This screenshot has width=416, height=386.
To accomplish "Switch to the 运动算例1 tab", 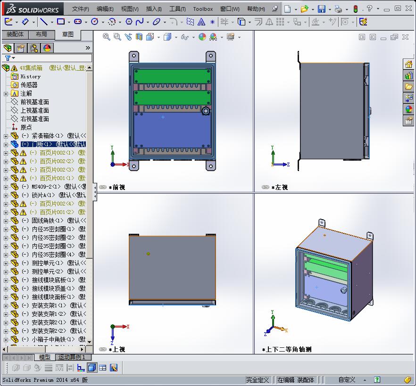I will (73, 357).
